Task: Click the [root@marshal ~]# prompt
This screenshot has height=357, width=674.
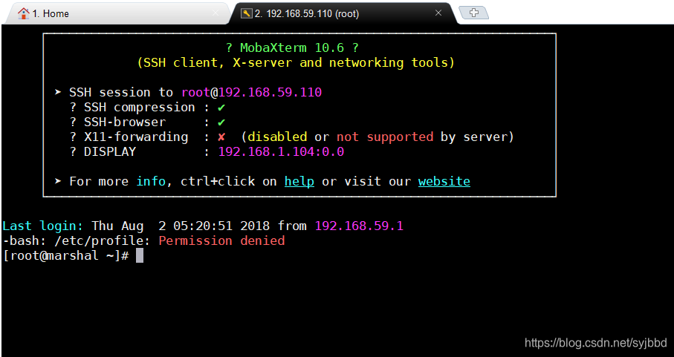Action: [66, 256]
